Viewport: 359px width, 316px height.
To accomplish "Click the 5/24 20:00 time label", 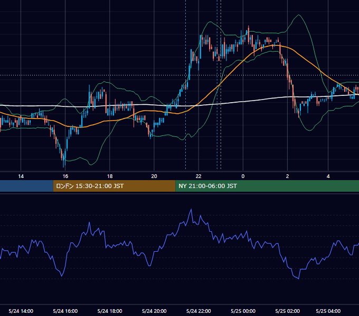I will [154, 311].
